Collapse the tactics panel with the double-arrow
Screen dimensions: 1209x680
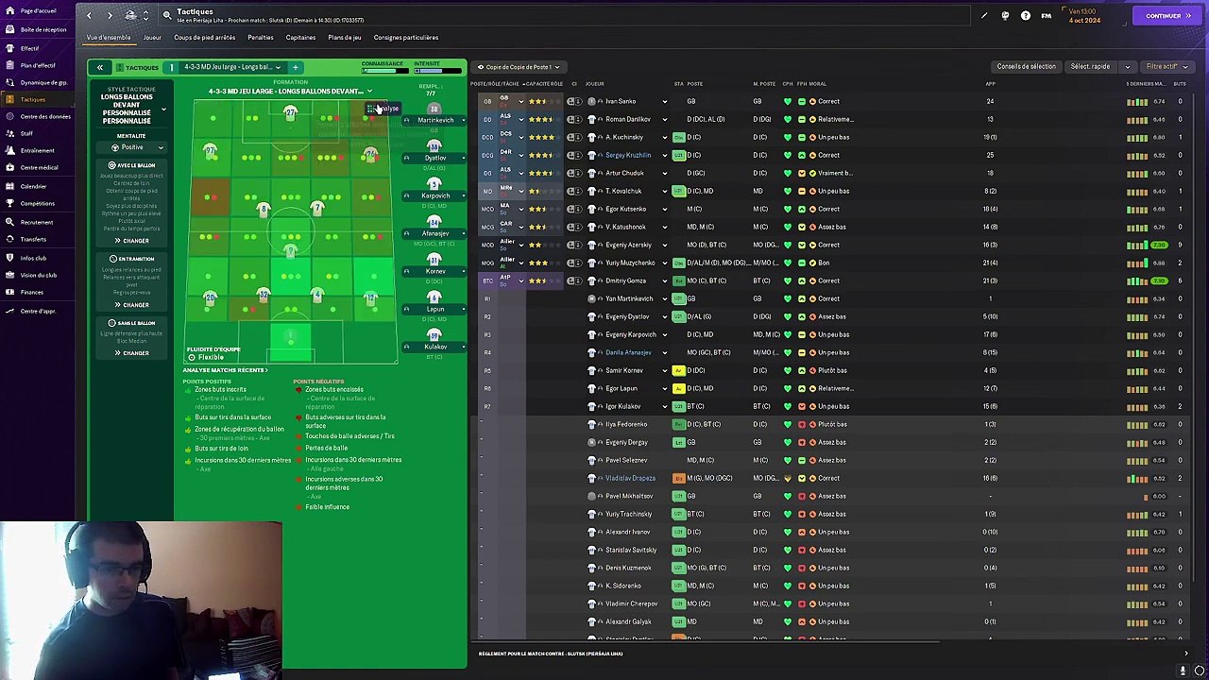(99, 67)
